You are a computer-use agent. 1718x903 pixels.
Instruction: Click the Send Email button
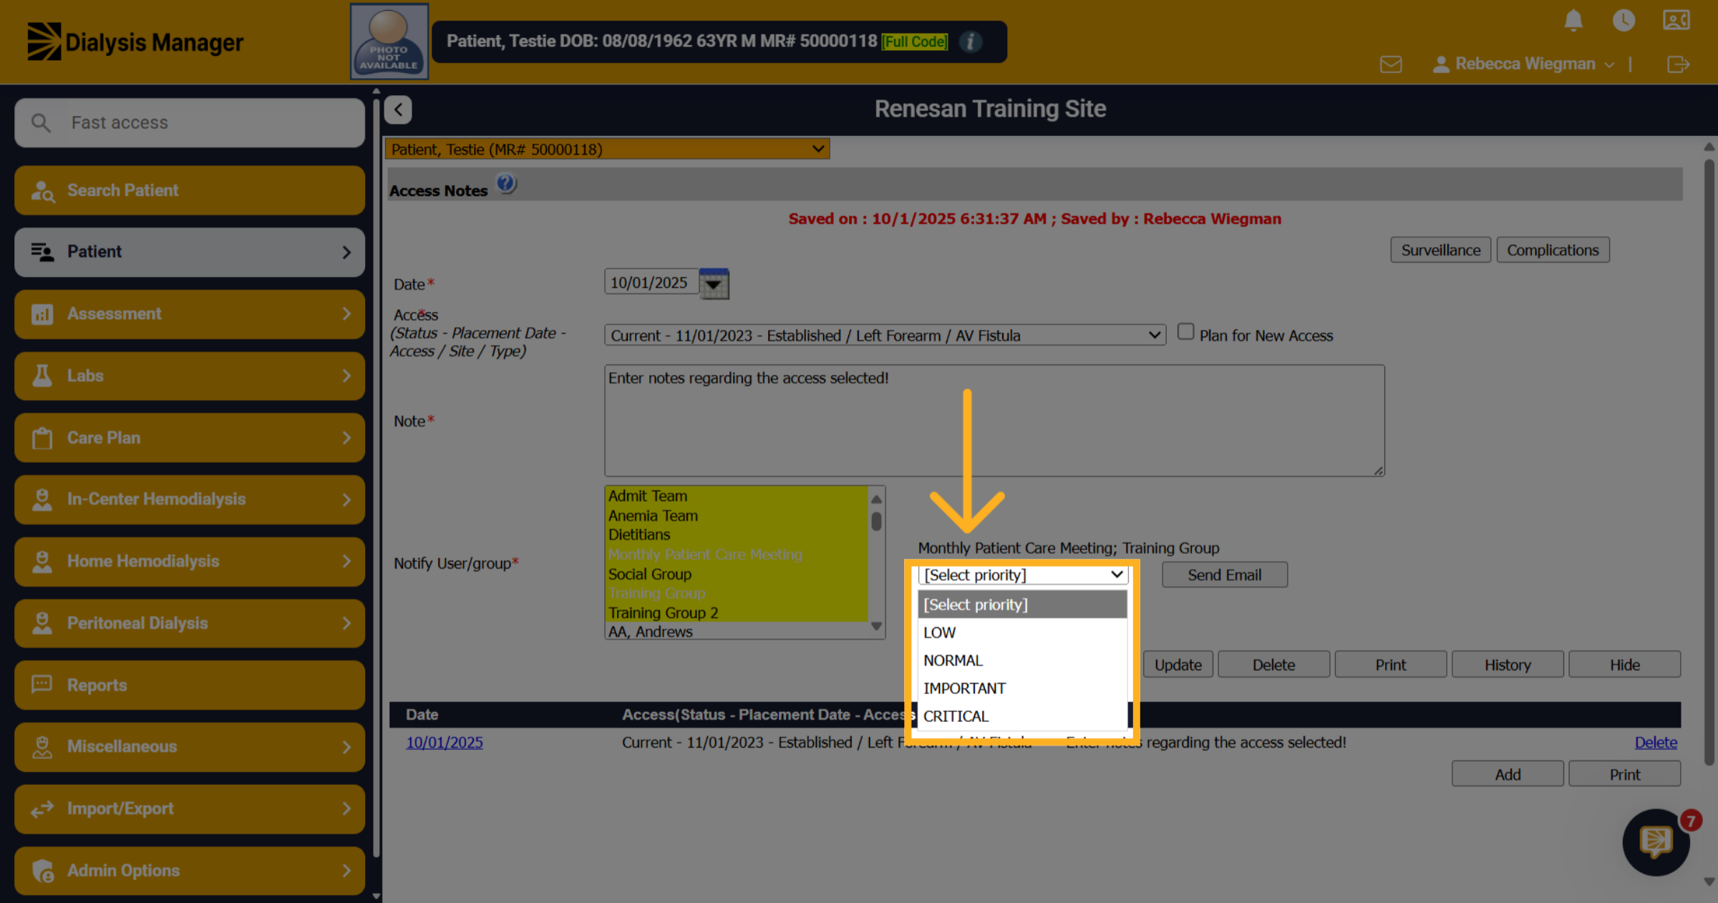tap(1224, 575)
